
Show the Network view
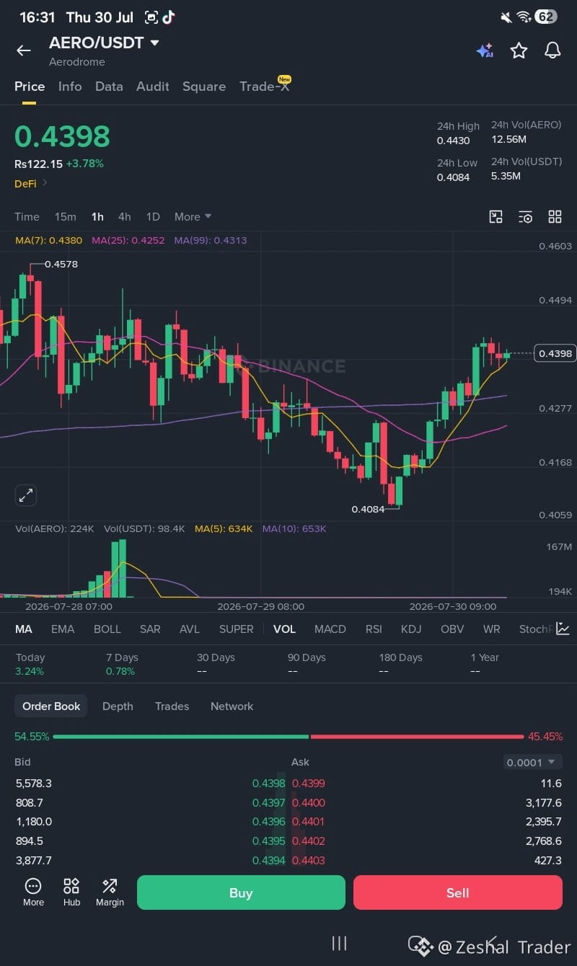tap(232, 706)
